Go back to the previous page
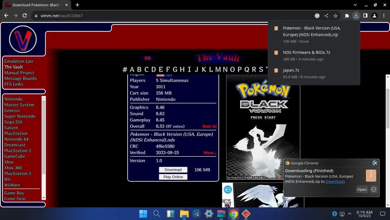390x220 pixels. pyautogui.click(x=6, y=16)
